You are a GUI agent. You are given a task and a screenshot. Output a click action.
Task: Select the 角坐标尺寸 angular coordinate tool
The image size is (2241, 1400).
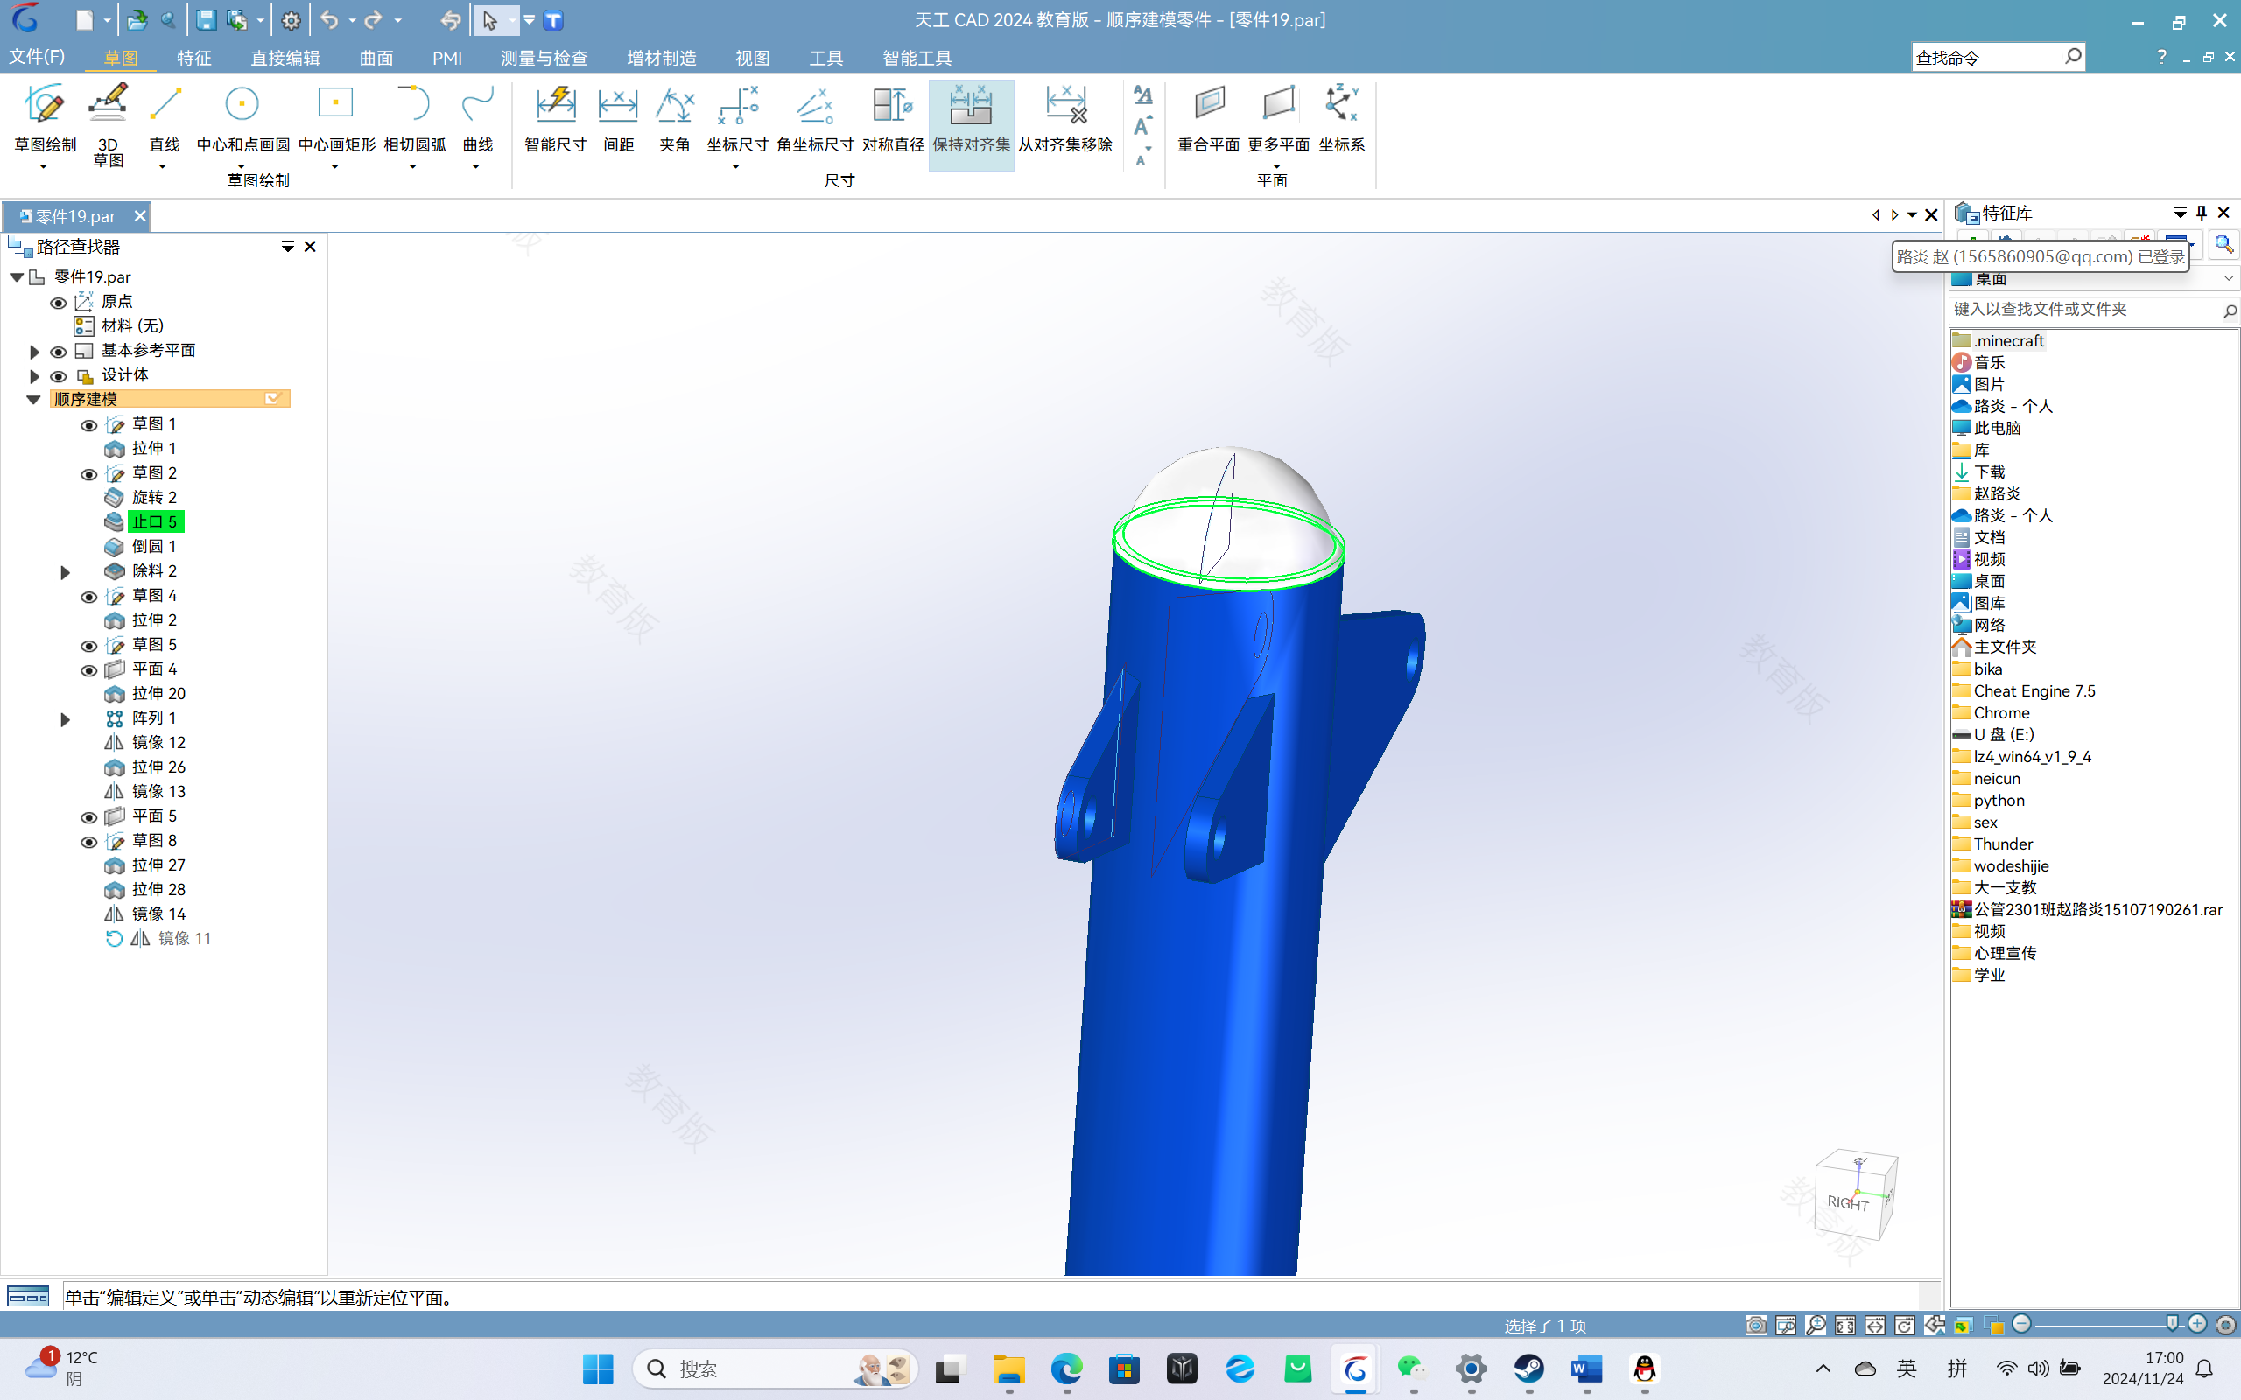click(x=815, y=118)
